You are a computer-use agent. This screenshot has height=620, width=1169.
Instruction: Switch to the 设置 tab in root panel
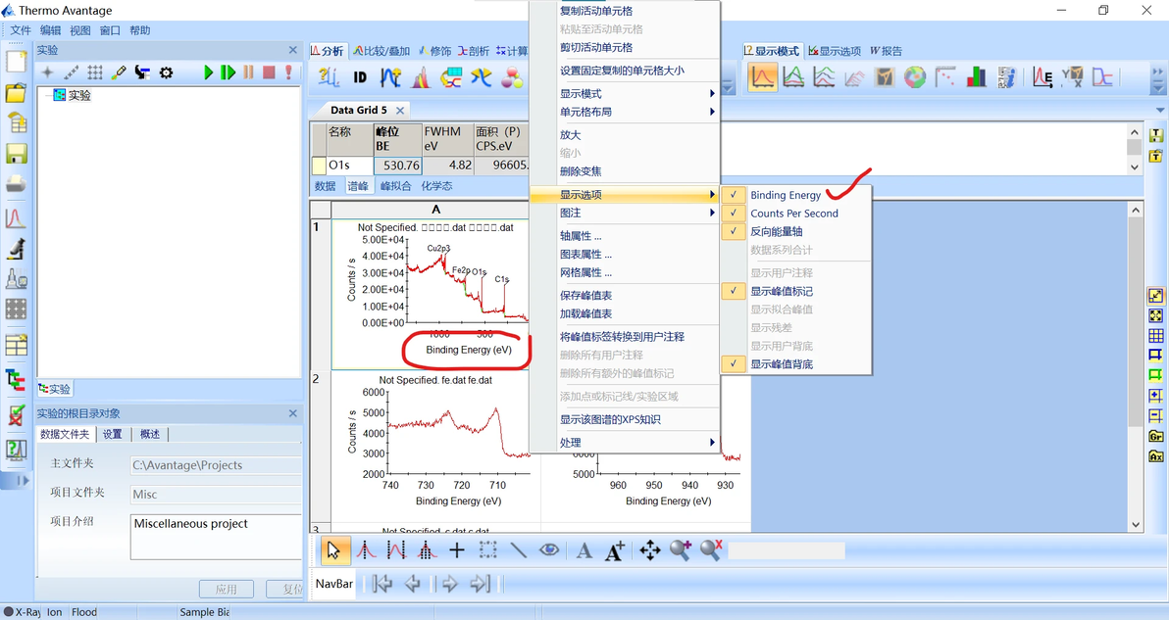113,434
